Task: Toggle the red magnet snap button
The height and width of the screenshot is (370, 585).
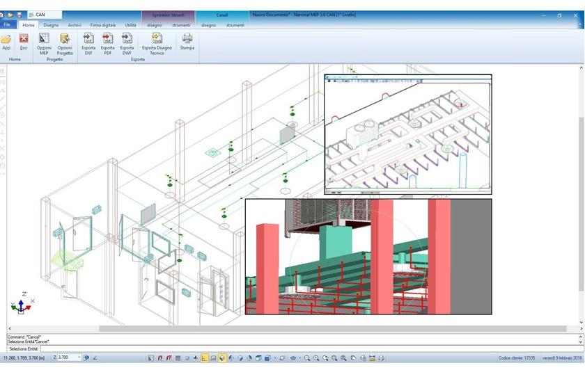Action: click(x=160, y=358)
